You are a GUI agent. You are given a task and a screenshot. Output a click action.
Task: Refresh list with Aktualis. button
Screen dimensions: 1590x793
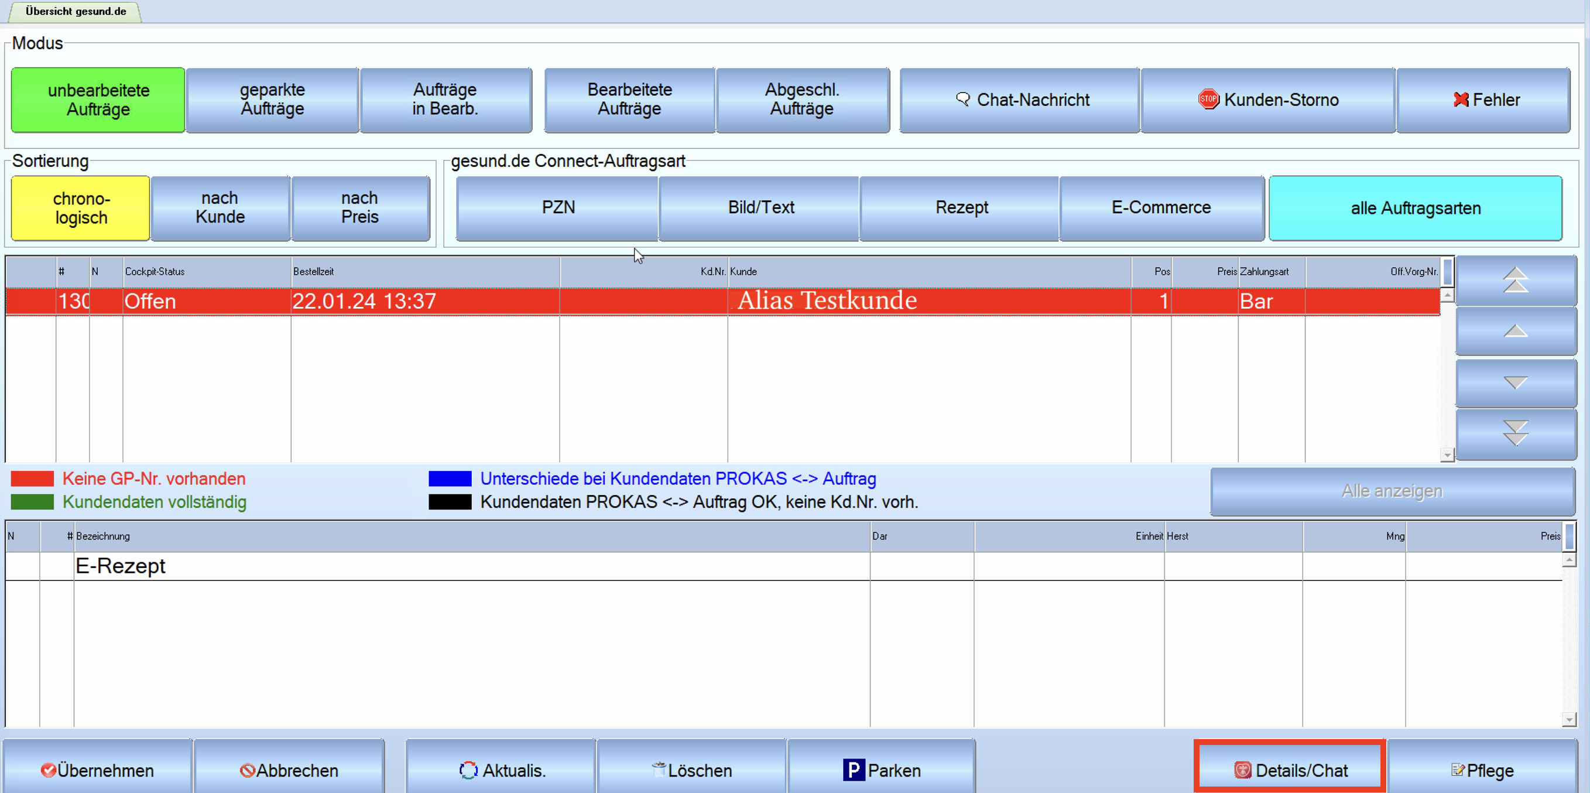coord(501,770)
